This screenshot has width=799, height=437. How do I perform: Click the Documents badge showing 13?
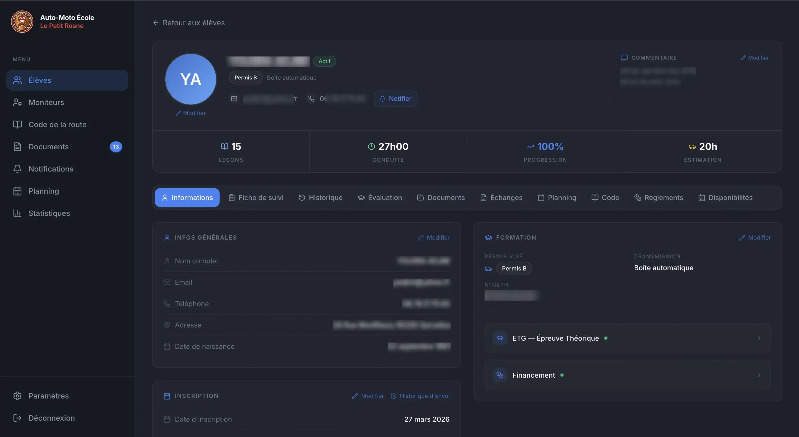pyautogui.click(x=116, y=147)
